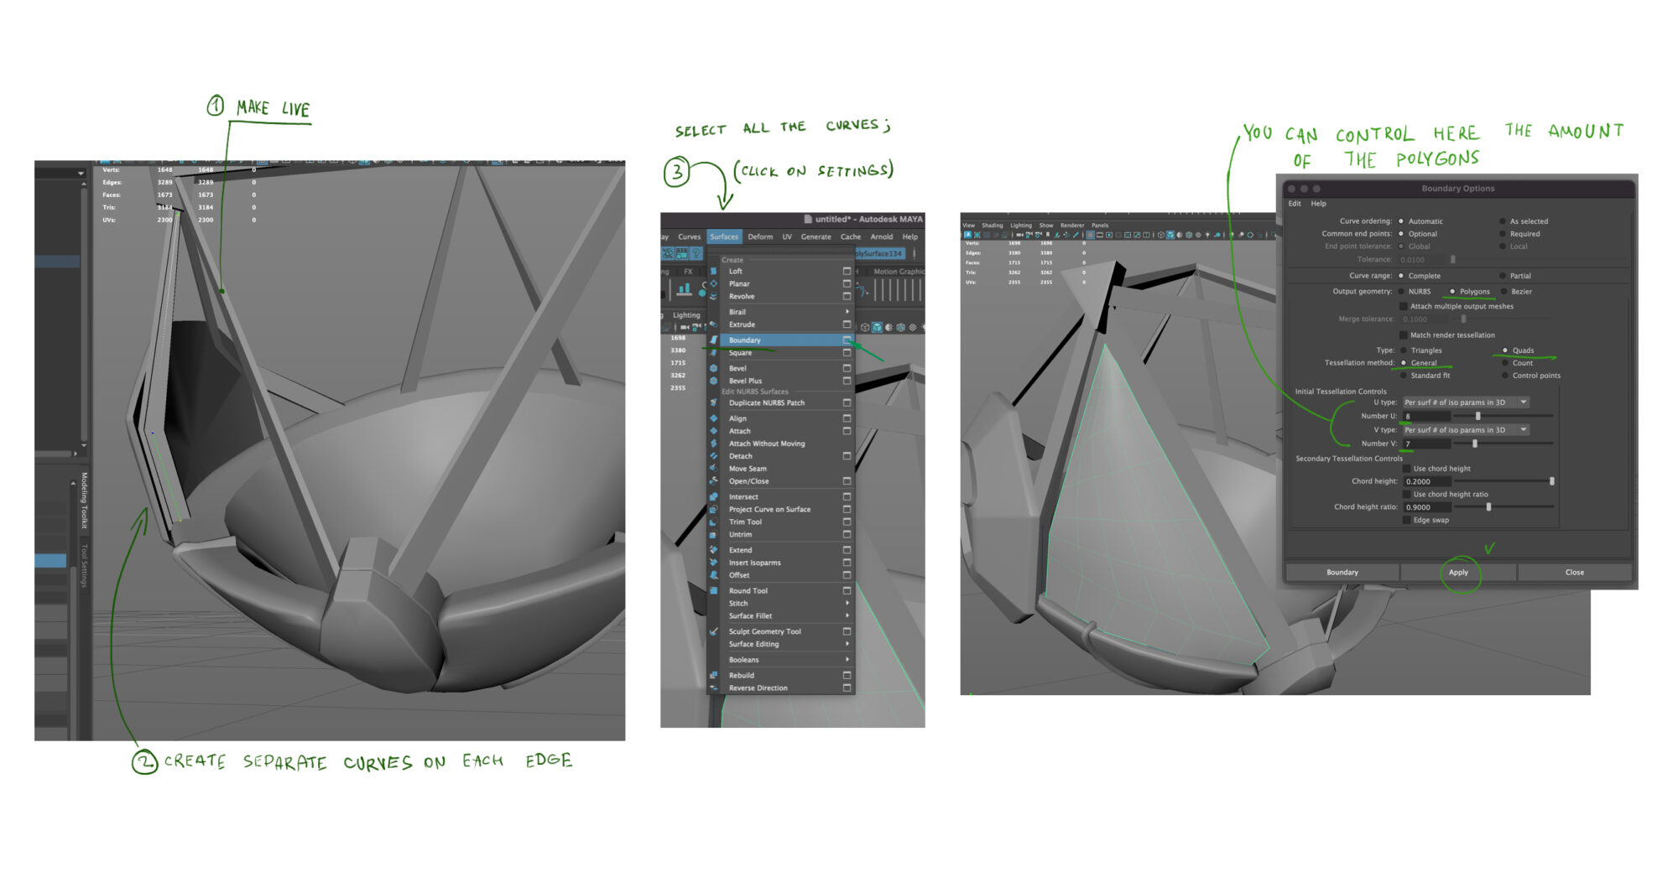This screenshot has height=872, width=1678.
Task: Adjust the Number V slider
Action: [x=1475, y=444]
